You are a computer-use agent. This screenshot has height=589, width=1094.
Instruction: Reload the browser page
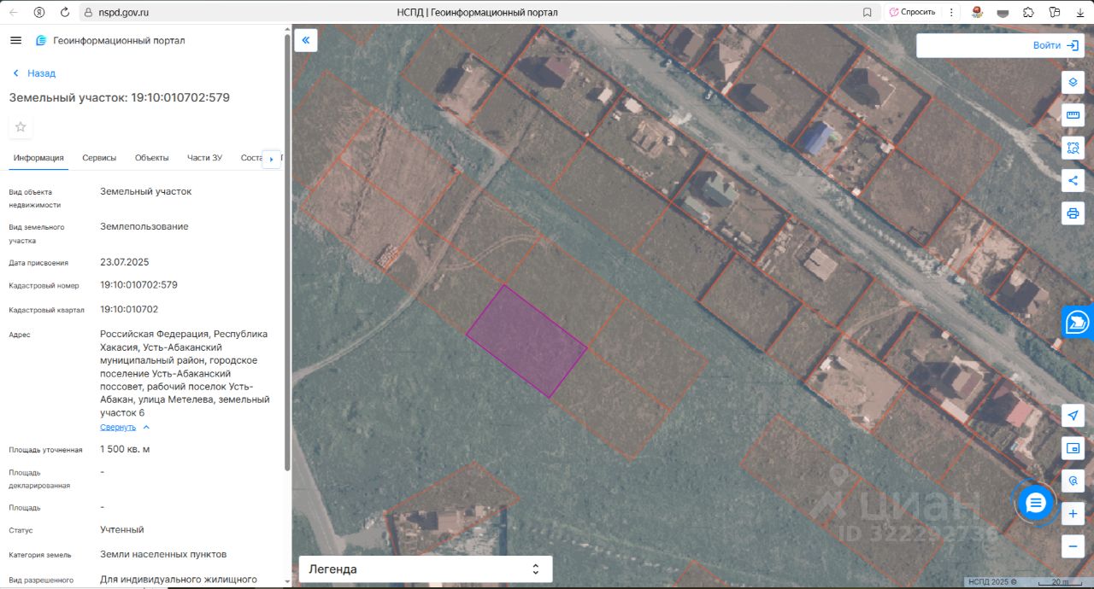(65, 13)
